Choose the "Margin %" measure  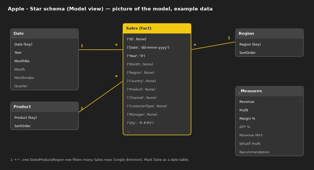pyautogui.click(x=247, y=119)
